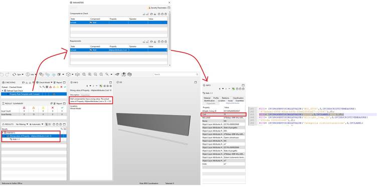
Task: Click the red X rejected filter icon in Checking
Action: click(62, 86)
